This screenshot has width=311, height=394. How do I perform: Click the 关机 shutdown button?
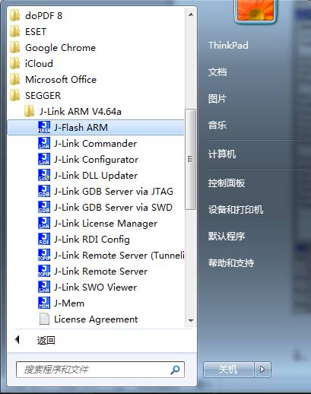228,370
